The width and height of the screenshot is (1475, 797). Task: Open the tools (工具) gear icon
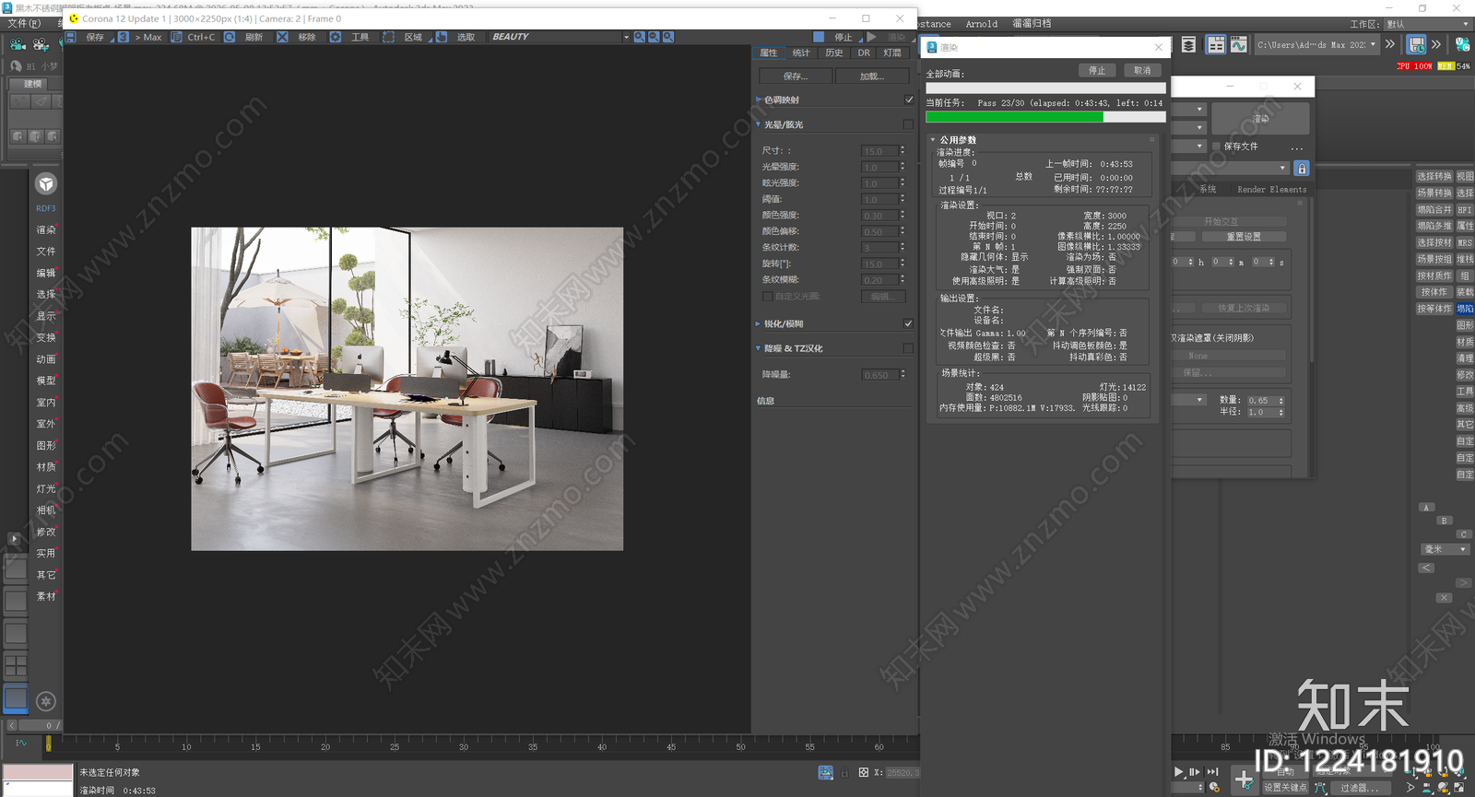coord(336,37)
